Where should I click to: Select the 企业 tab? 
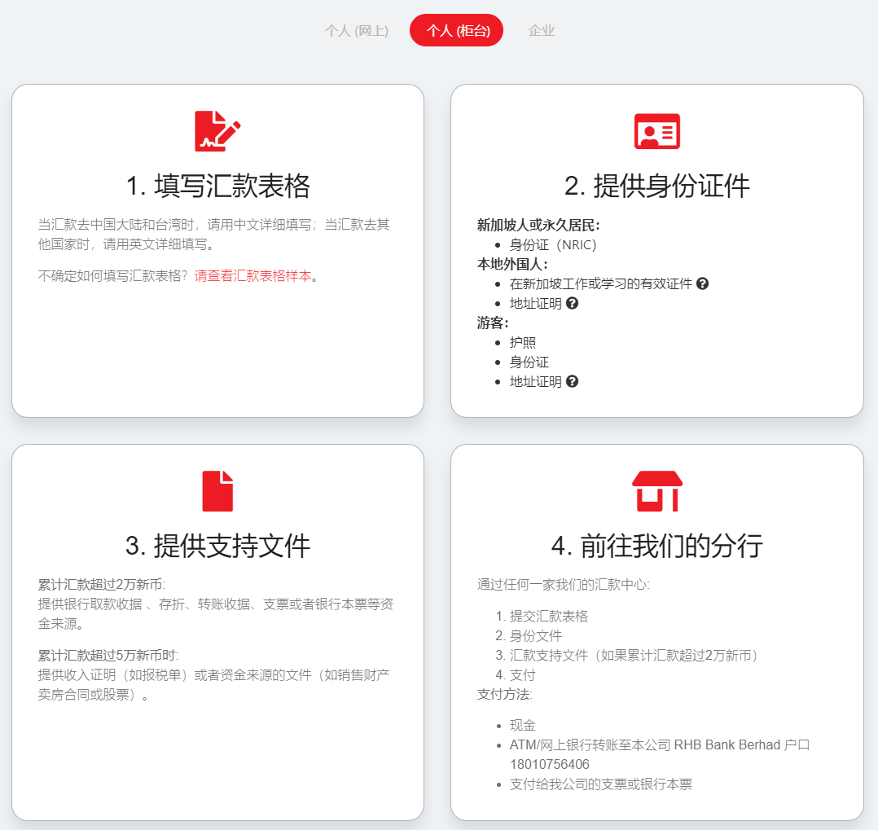[542, 30]
